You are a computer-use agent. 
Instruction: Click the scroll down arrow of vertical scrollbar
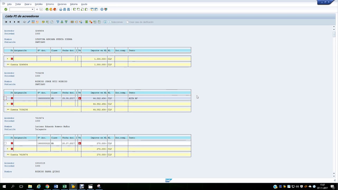click(x=334, y=176)
